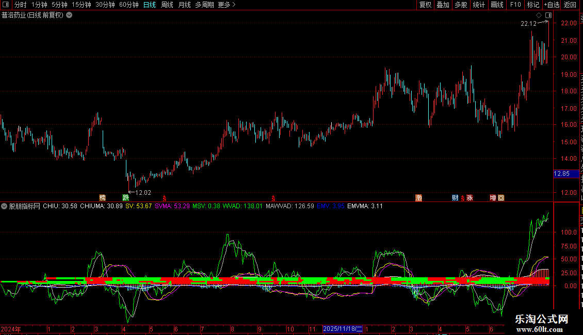The width and height of the screenshot is (583, 335).
Task: Click the WVAD: 138.01 value
Action: 242,206
